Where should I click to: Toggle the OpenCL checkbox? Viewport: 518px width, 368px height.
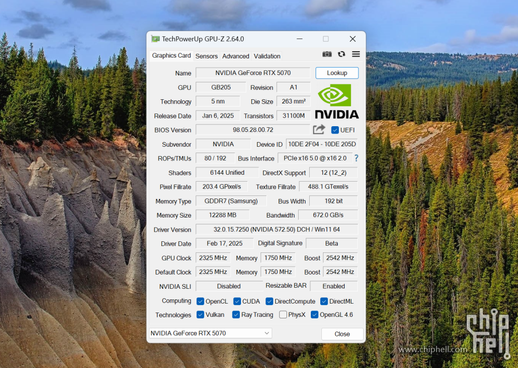click(200, 301)
